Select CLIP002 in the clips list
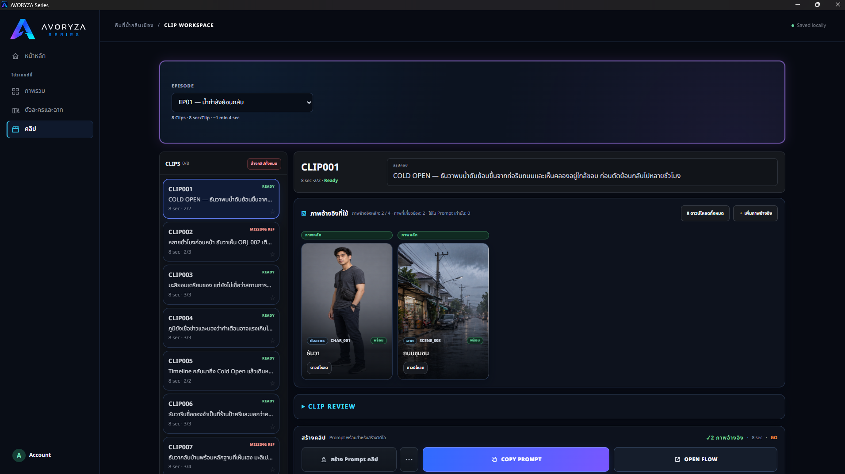This screenshot has height=474, width=845. pyautogui.click(x=221, y=241)
